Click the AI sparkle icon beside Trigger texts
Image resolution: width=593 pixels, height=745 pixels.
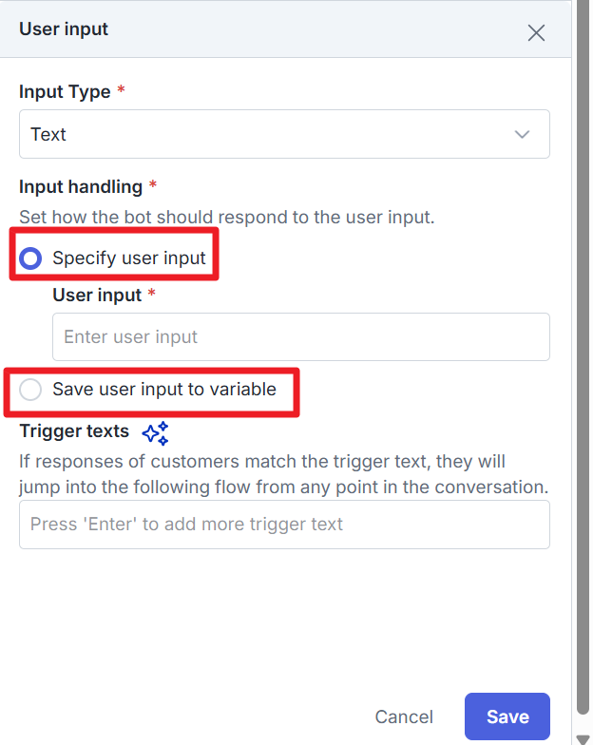155,433
